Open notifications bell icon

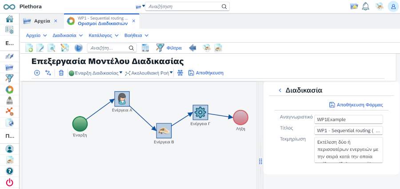[366, 6]
